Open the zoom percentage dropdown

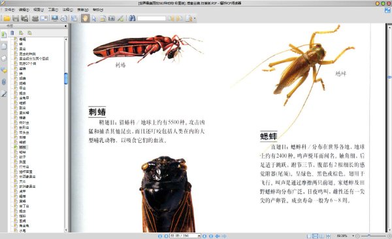click(x=353, y=236)
